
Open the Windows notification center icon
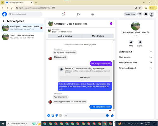click(x=154, y=123)
